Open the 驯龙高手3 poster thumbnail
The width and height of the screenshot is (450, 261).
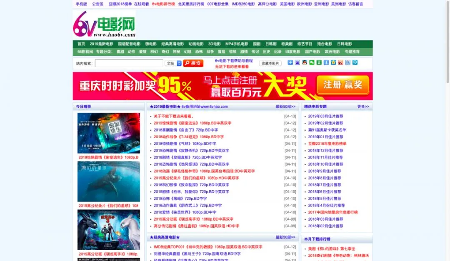(x=109, y=230)
